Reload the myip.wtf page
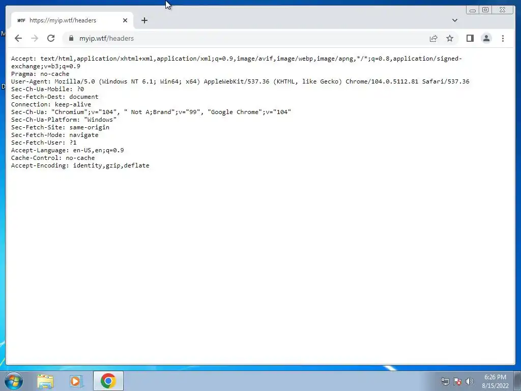This screenshot has width=521, height=391. click(51, 38)
